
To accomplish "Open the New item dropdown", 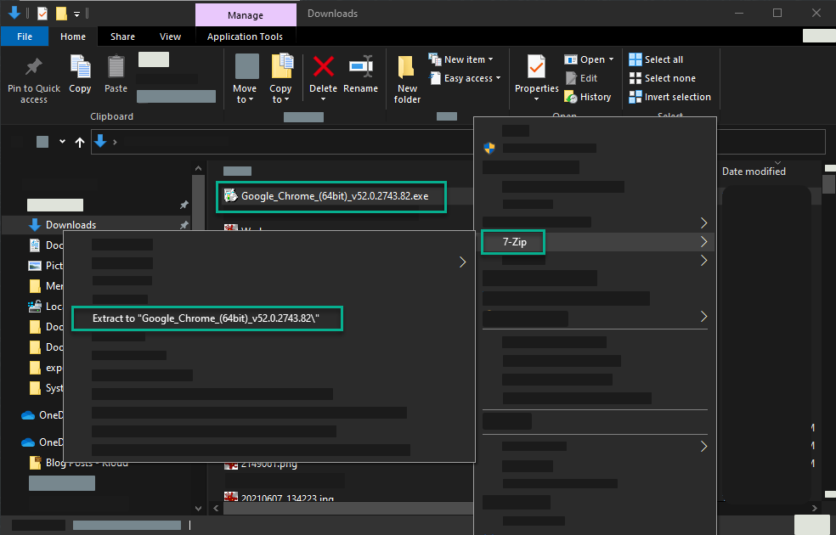I will click(461, 59).
